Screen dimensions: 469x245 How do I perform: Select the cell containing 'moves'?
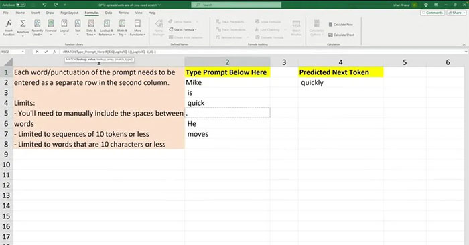tap(227, 134)
